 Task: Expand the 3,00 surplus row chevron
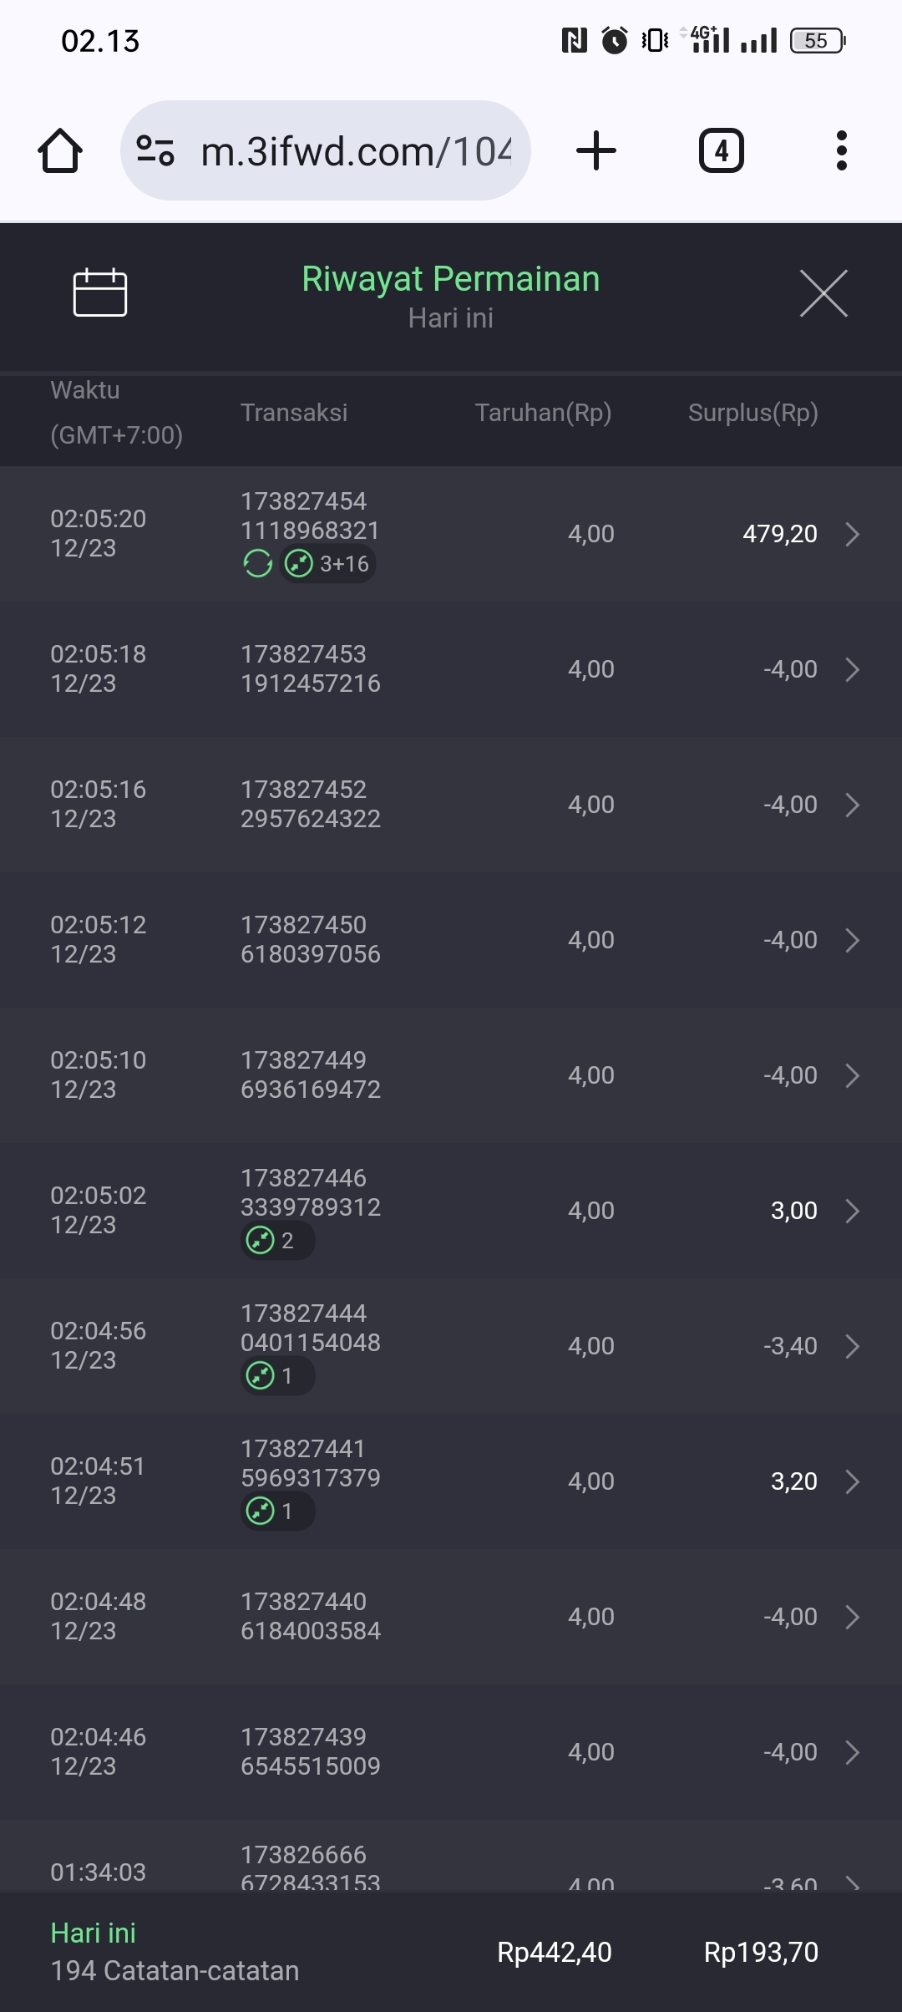click(852, 1211)
